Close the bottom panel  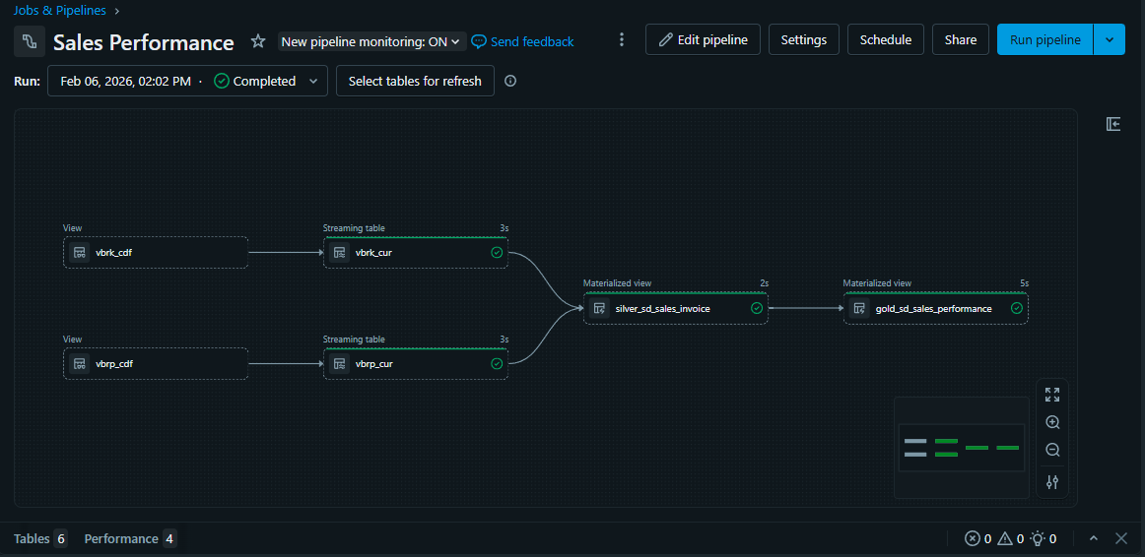(x=1121, y=538)
